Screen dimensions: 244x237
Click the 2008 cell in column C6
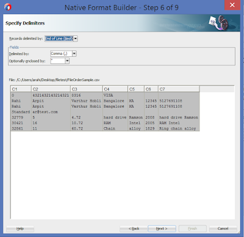coord(151,117)
